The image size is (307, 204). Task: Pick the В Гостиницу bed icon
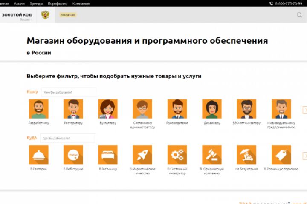coord(108,155)
